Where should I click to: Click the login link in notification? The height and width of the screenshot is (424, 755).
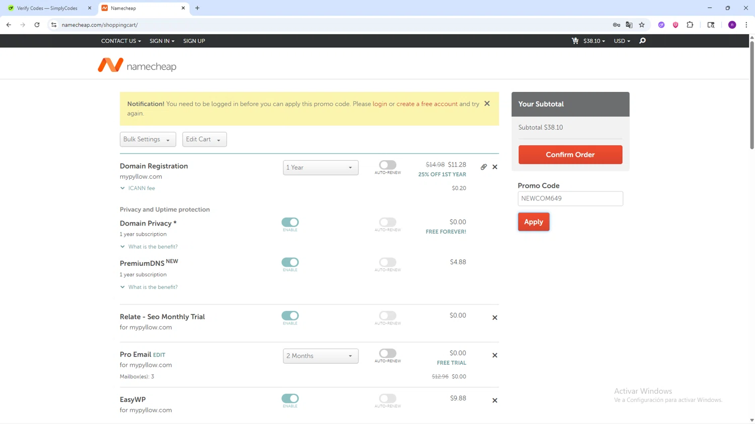pyautogui.click(x=380, y=104)
